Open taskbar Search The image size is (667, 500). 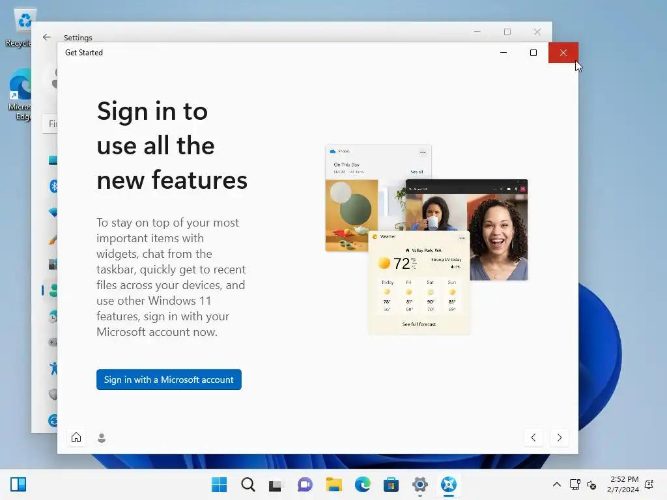point(248,484)
